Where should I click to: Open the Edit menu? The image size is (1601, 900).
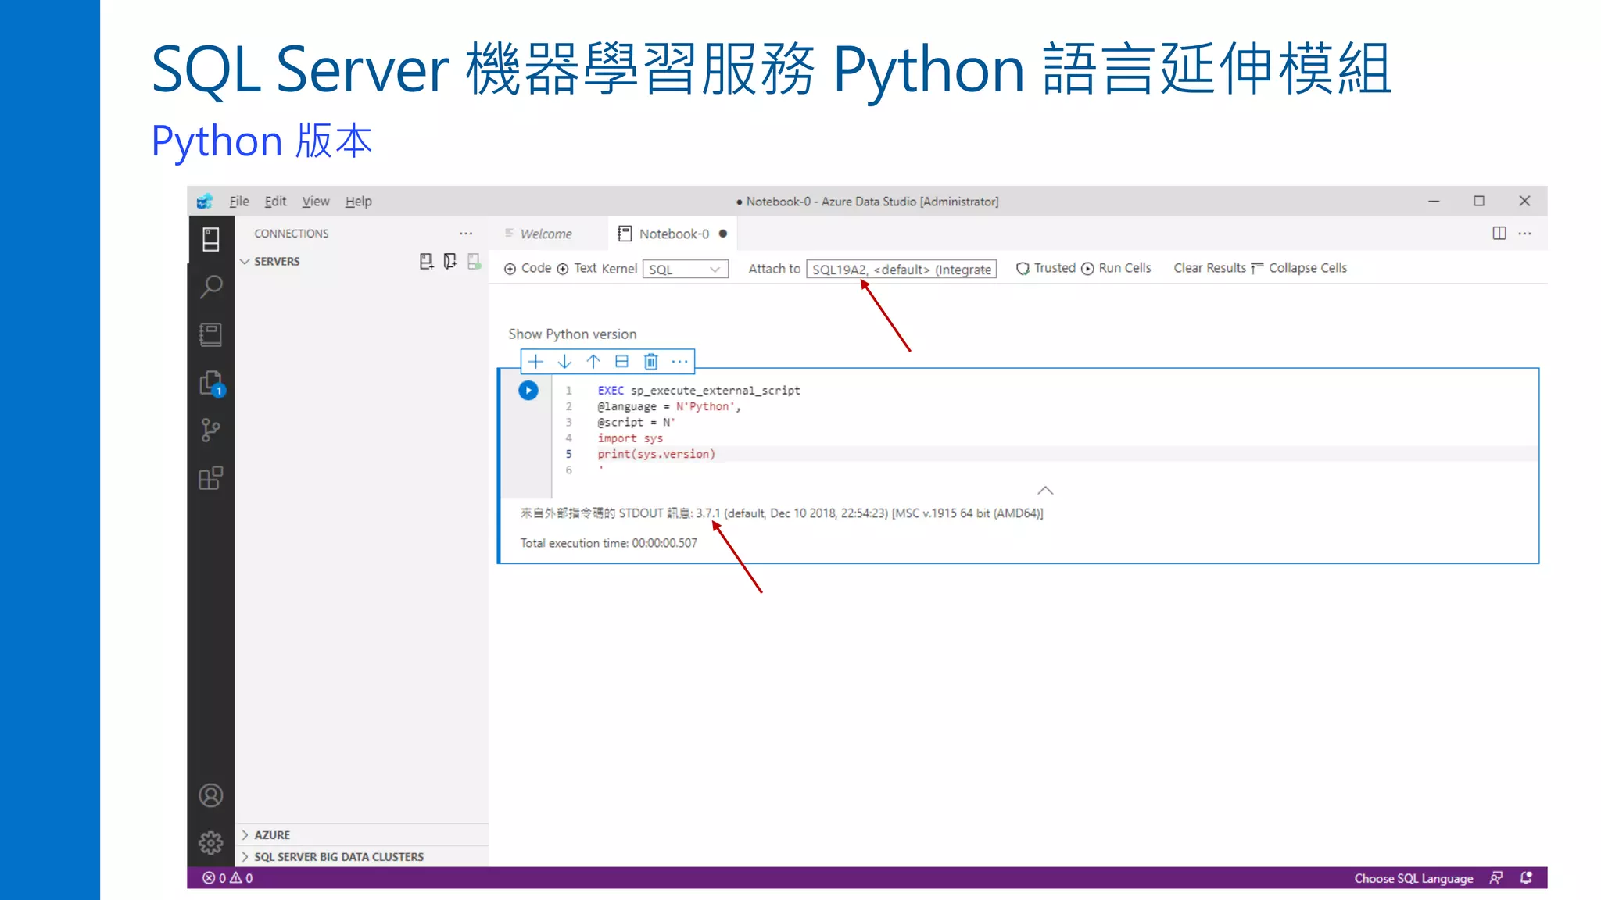coord(275,202)
